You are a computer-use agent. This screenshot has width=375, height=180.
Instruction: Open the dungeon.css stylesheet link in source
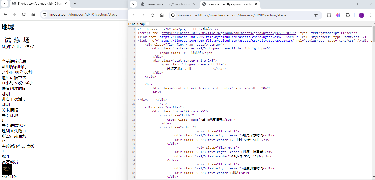point(229,37)
